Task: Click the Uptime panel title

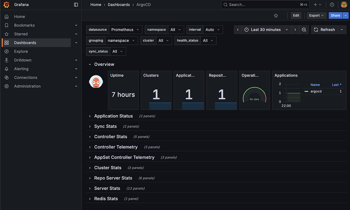Action: click(x=117, y=75)
